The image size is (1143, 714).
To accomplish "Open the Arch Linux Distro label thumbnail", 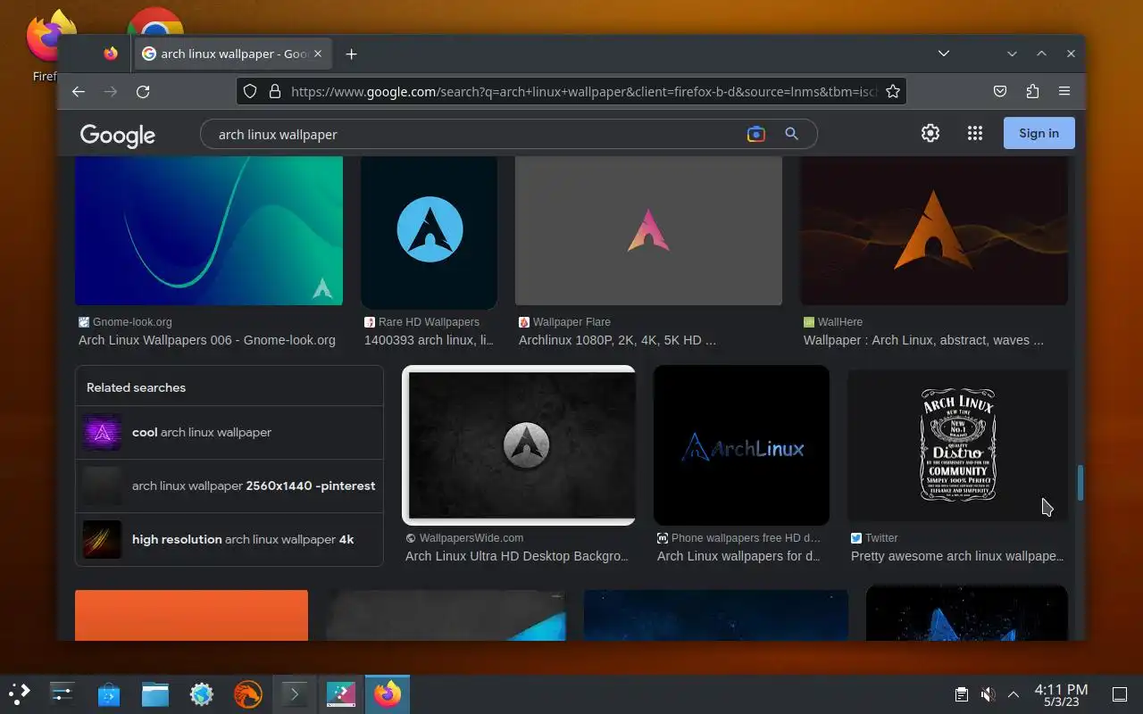I will point(957,445).
